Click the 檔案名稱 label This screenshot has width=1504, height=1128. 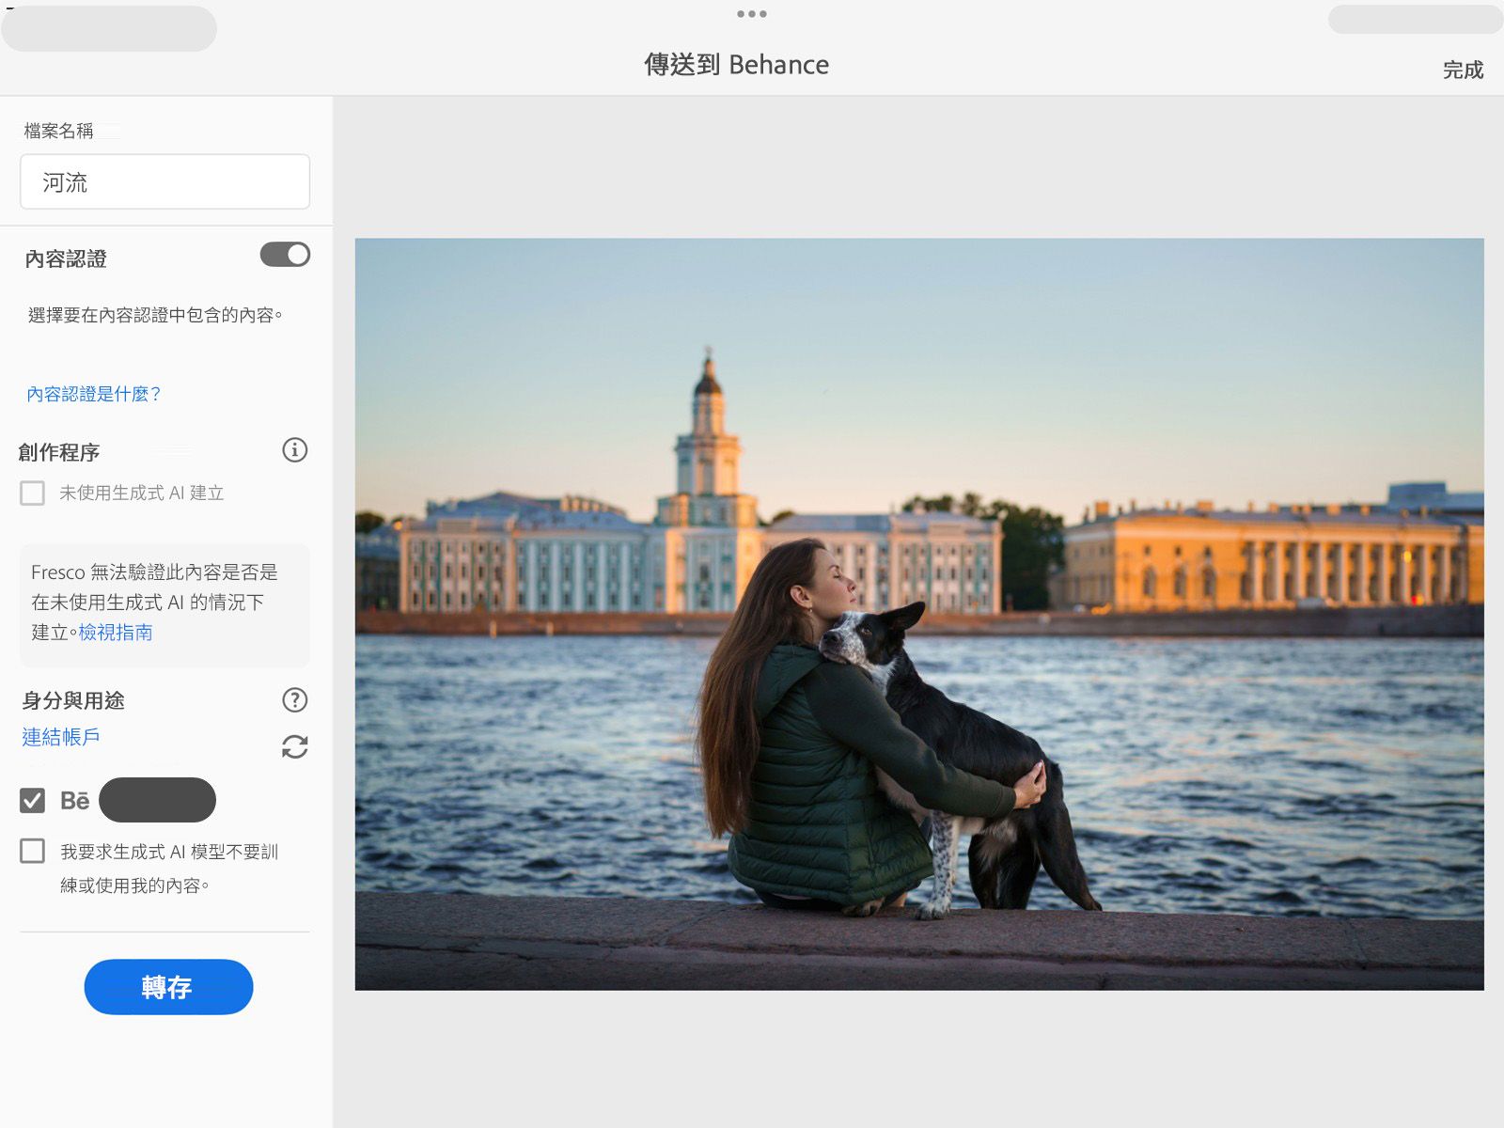pyautogui.click(x=58, y=131)
